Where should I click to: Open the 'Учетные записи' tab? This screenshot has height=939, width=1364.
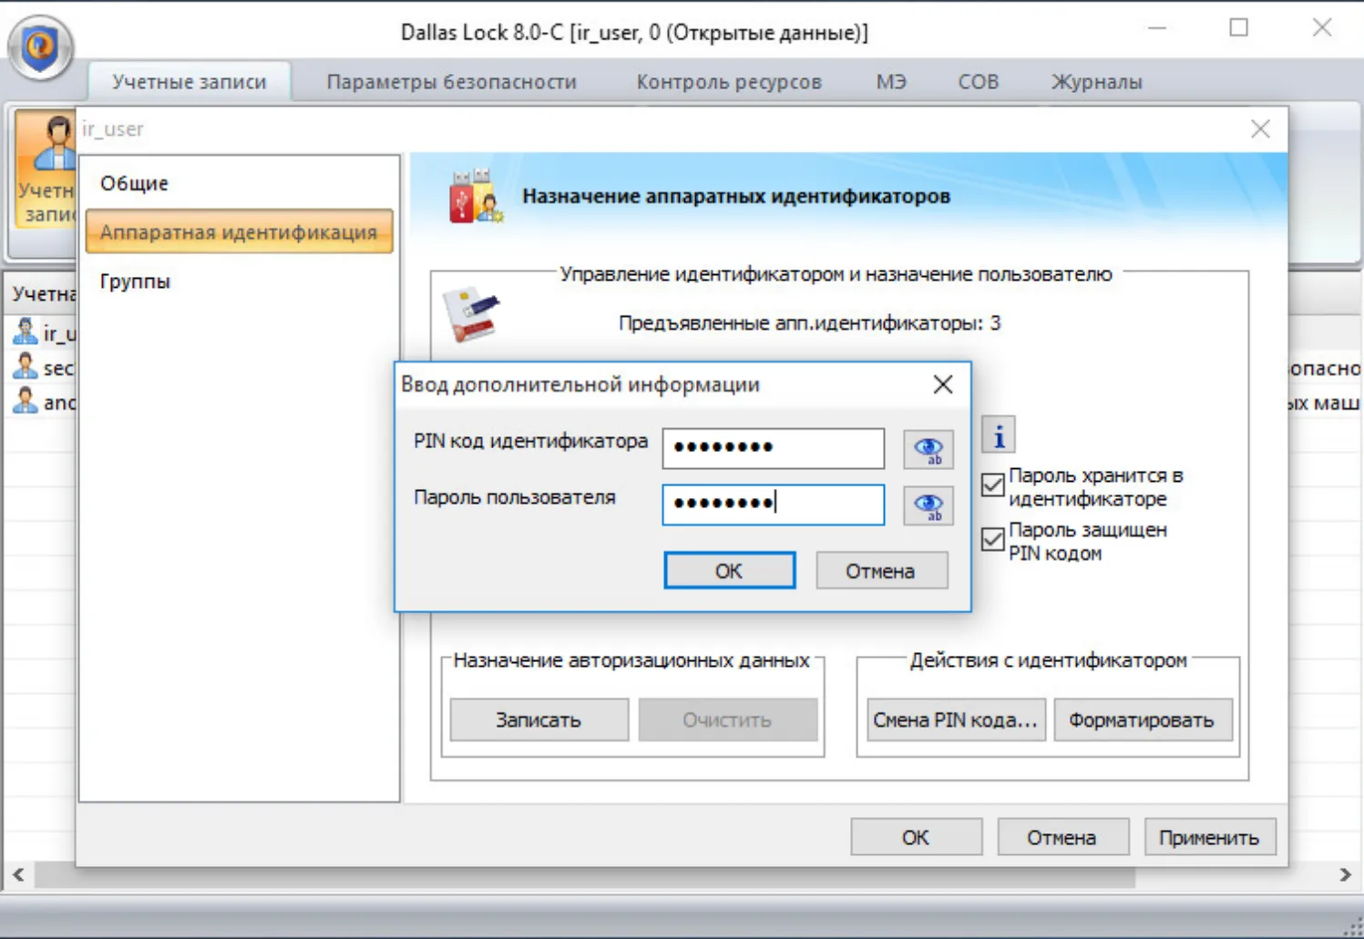coord(190,82)
